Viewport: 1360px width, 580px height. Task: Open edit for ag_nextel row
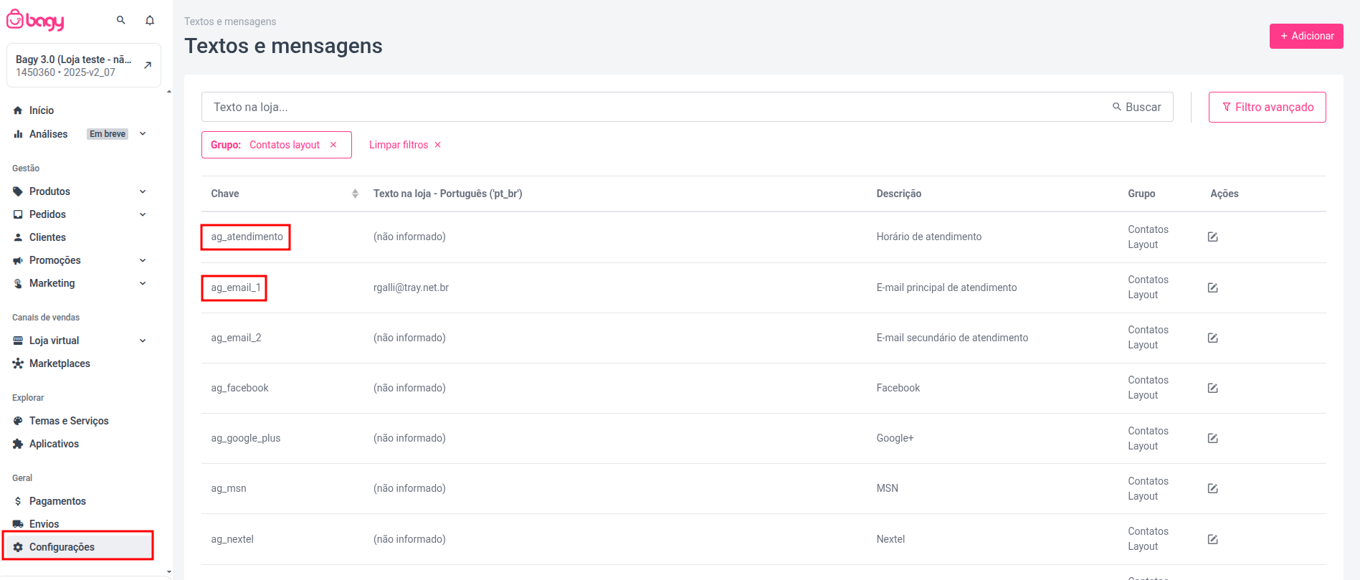(1212, 539)
